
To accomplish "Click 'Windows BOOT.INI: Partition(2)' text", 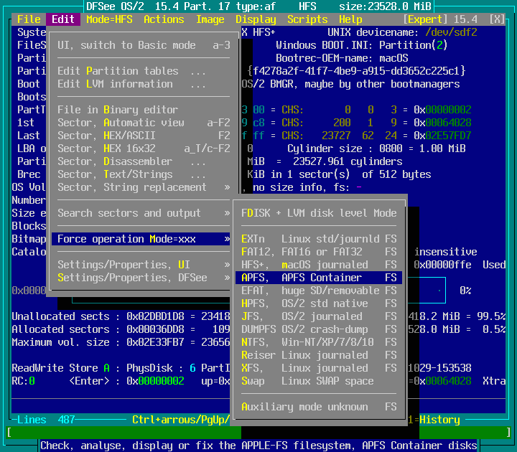I will point(362,45).
